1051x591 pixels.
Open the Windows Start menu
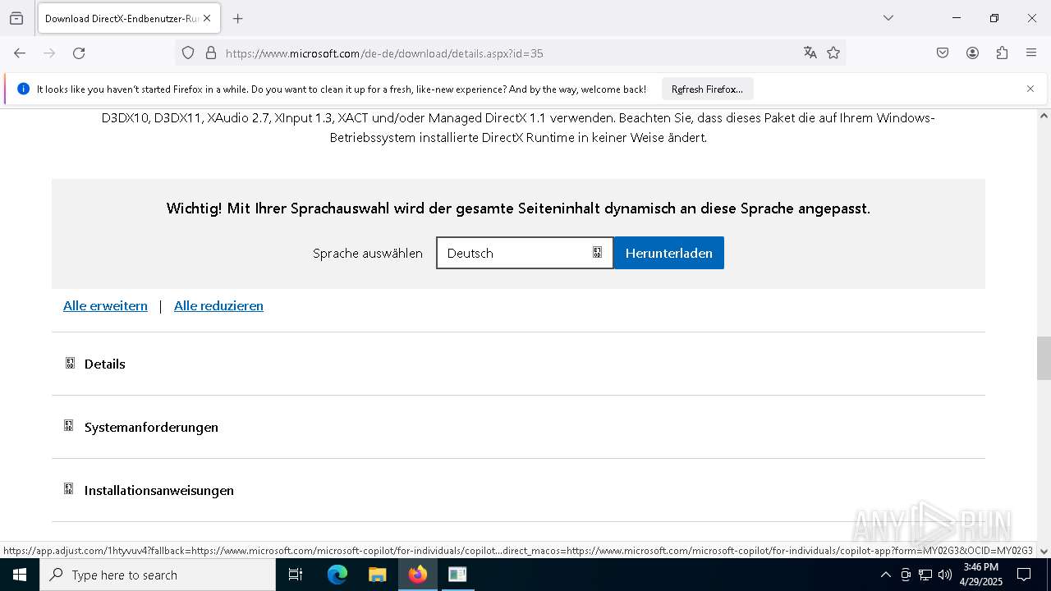point(20,575)
